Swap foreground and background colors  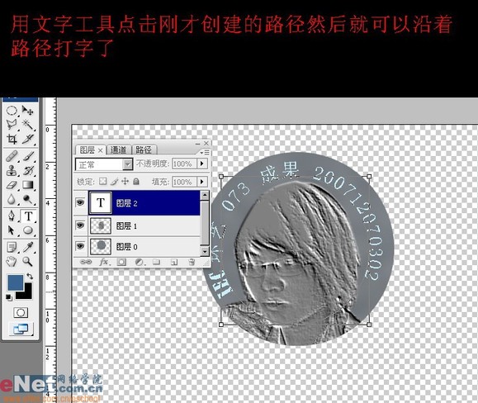30,276
